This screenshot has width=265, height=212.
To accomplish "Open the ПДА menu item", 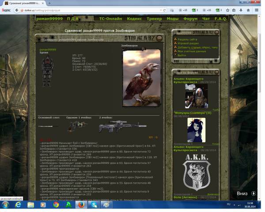I will 73,19.
